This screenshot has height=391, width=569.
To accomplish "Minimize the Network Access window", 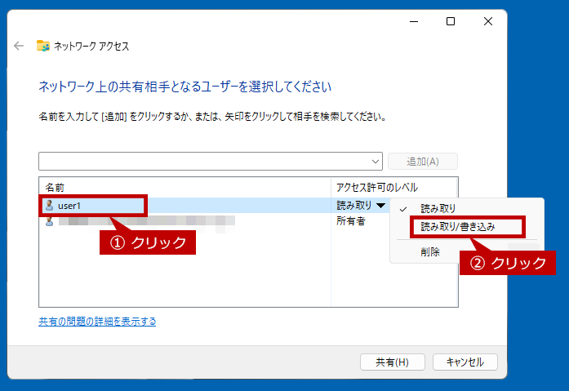I will 414,21.
